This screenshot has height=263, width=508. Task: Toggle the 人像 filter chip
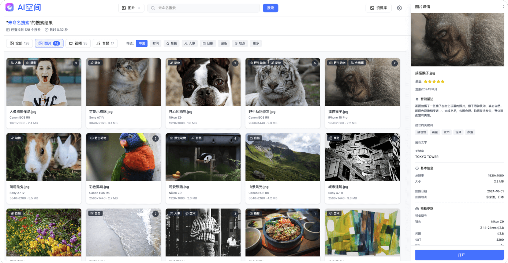[190, 43]
